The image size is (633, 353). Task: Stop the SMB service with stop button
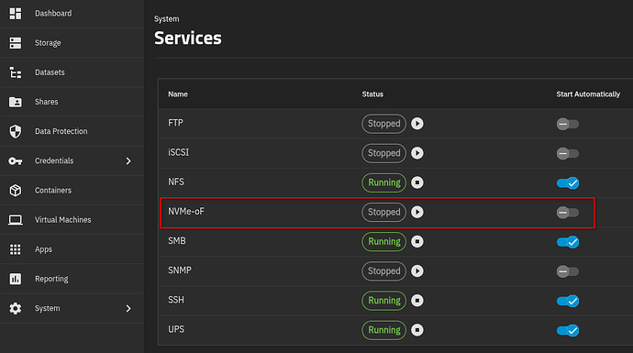click(x=417, y=241)
